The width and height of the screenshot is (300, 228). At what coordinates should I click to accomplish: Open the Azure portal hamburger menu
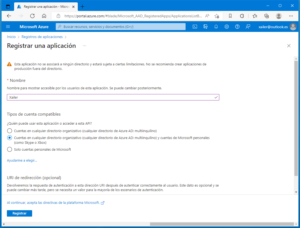pyautogui.click(x=8, y=27)
